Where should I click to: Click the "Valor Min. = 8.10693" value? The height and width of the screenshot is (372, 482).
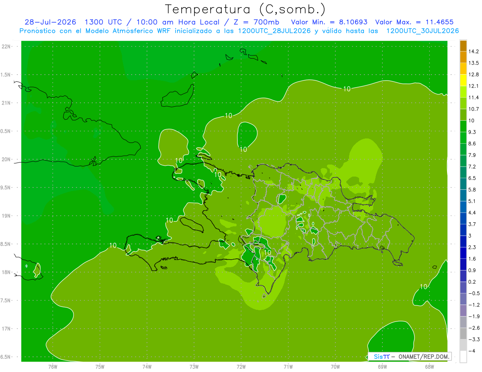329,22
